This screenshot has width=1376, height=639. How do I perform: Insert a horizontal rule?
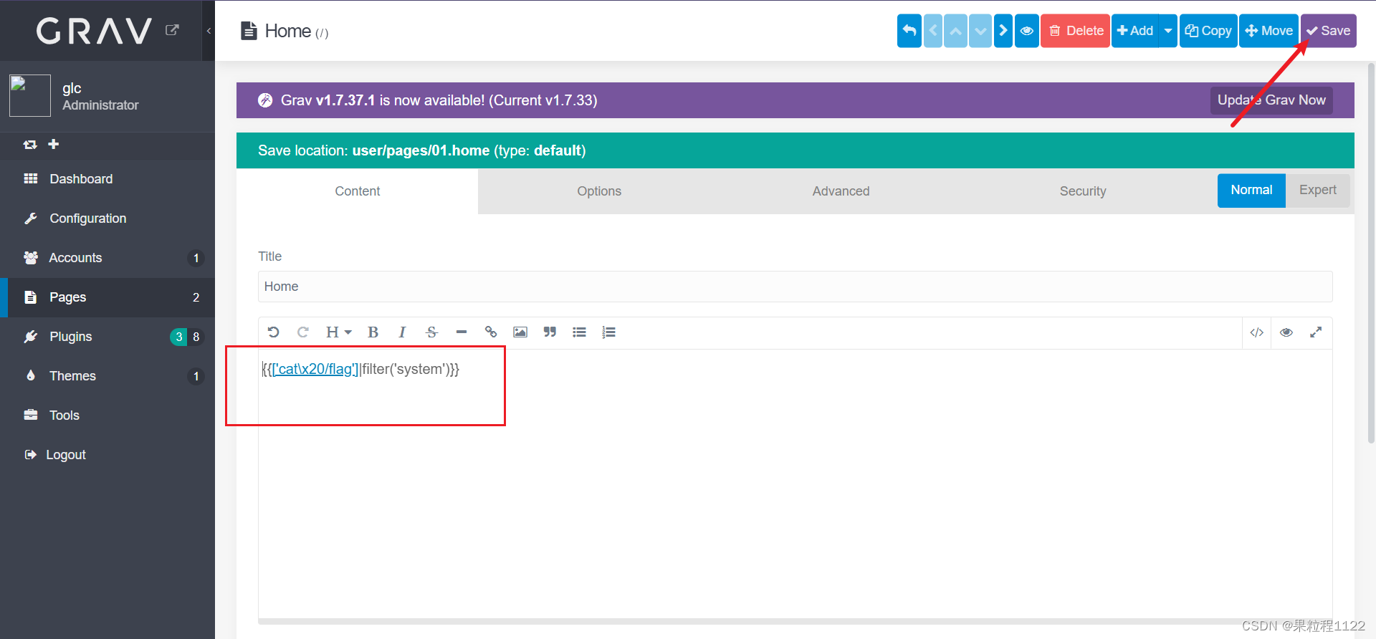tap(462, 332)
